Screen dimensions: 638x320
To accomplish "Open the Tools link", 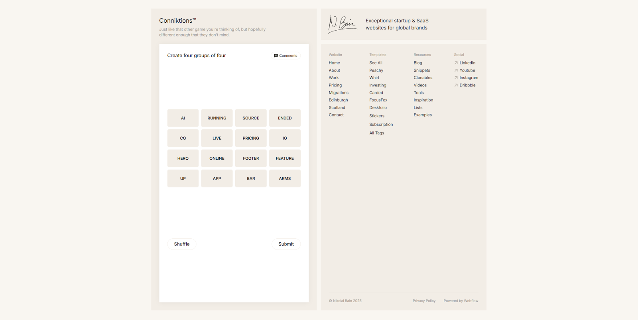I will click(419, 93).
